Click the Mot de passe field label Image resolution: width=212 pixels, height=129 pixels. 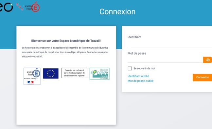[x=137, y=53]
